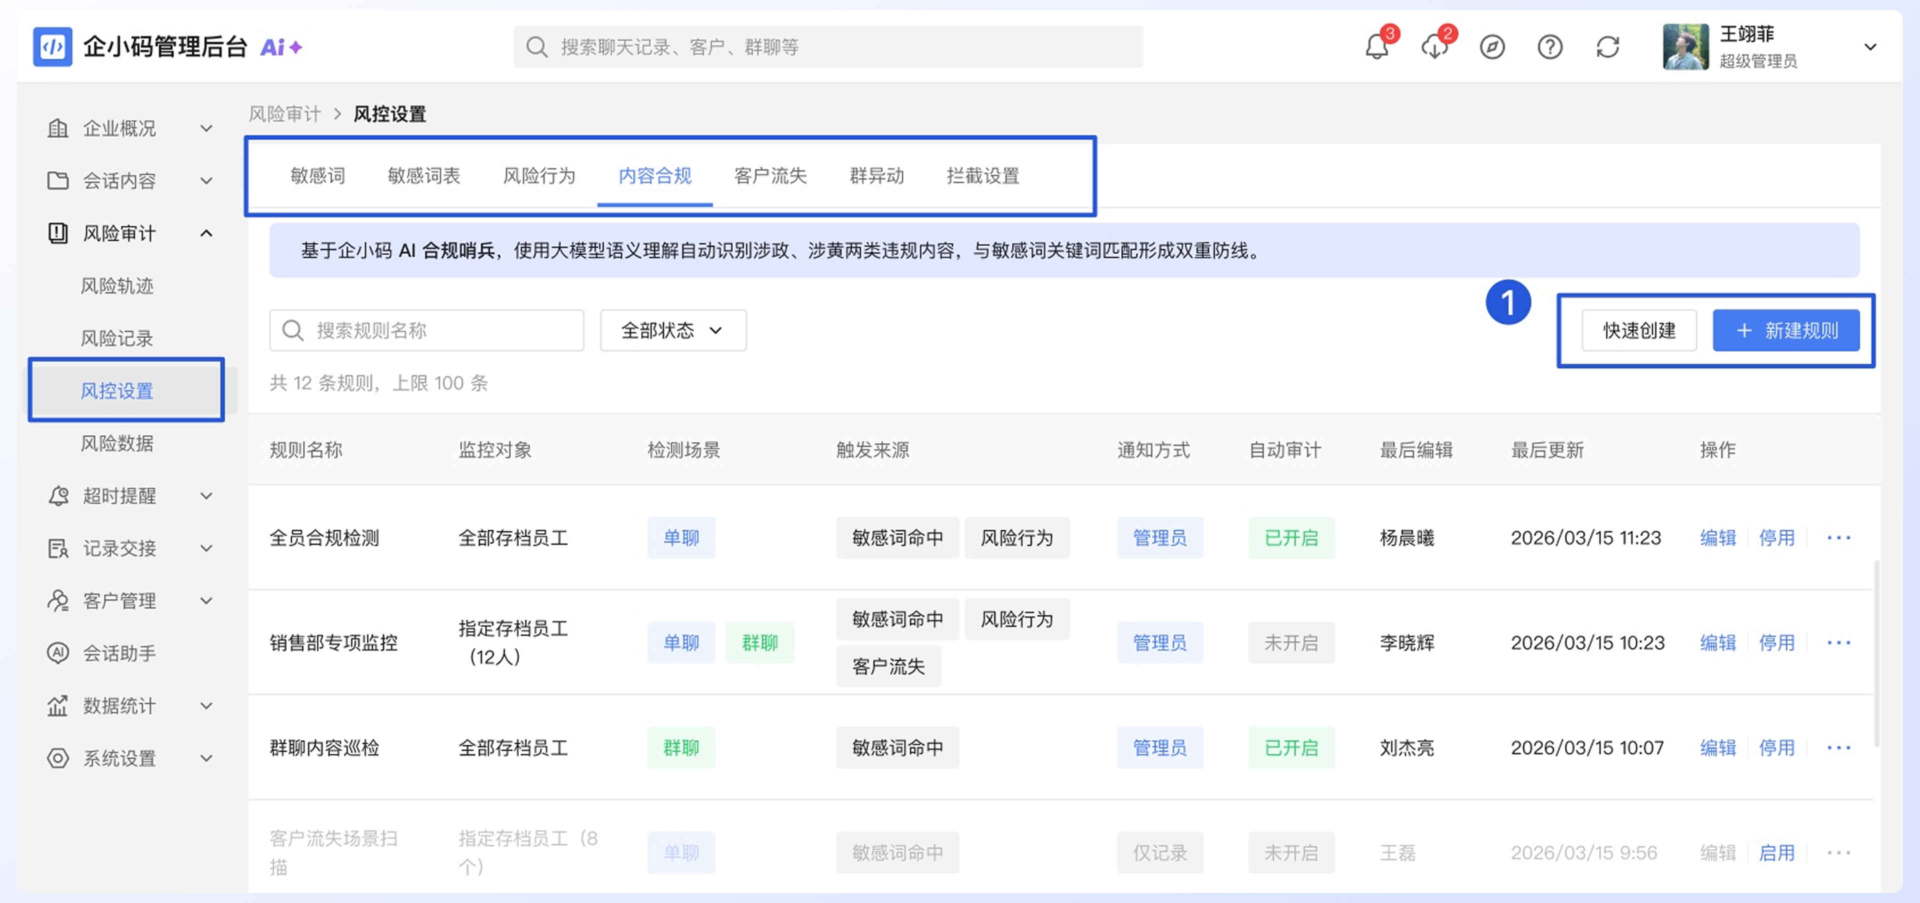1920x903 pixels.
Task: Expand the 数据统计 chevron
Action: point(206,705)
